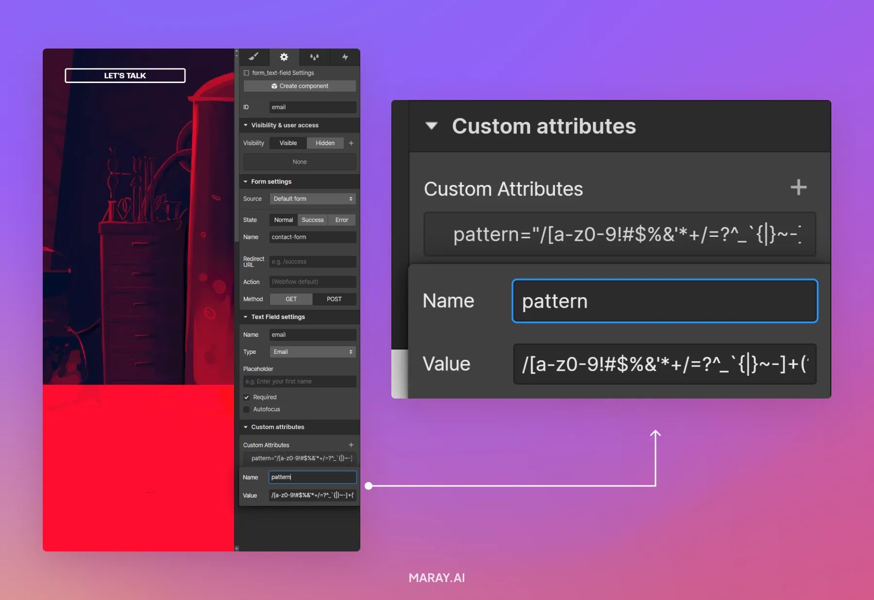Screen dimensions: 874x600
Task: Open the Style Manager droplets panel
Action: [x=315, y=57]
